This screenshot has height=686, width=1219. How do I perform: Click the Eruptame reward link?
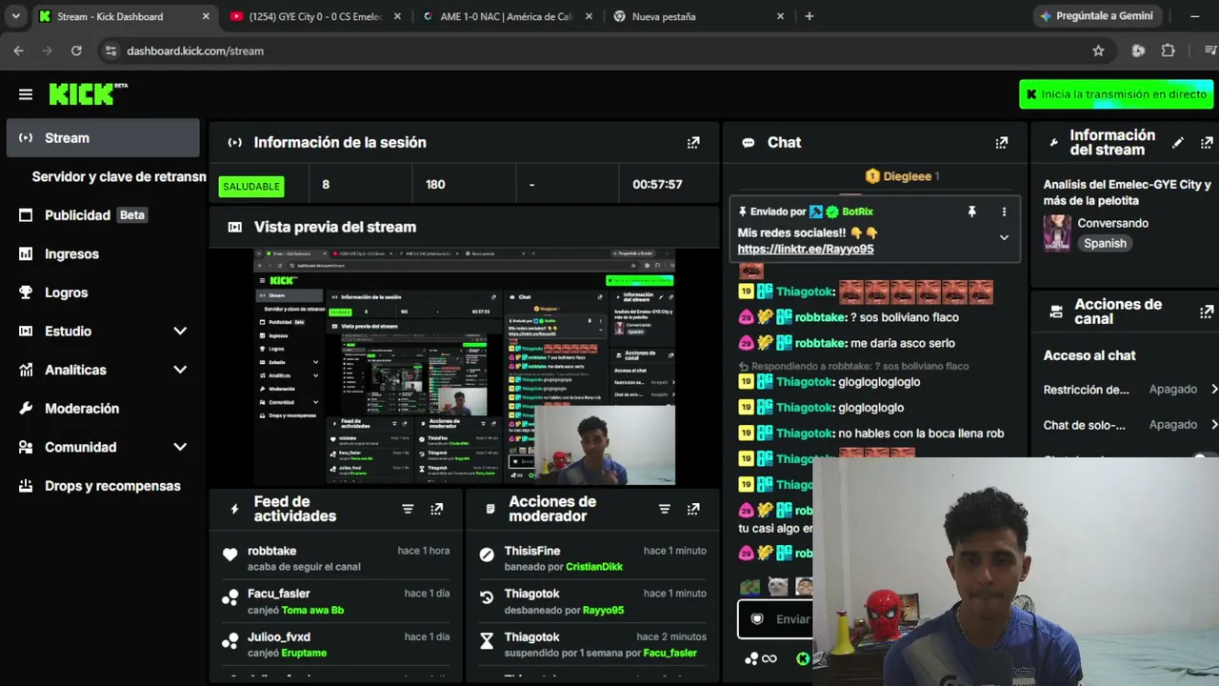(304, 653)
